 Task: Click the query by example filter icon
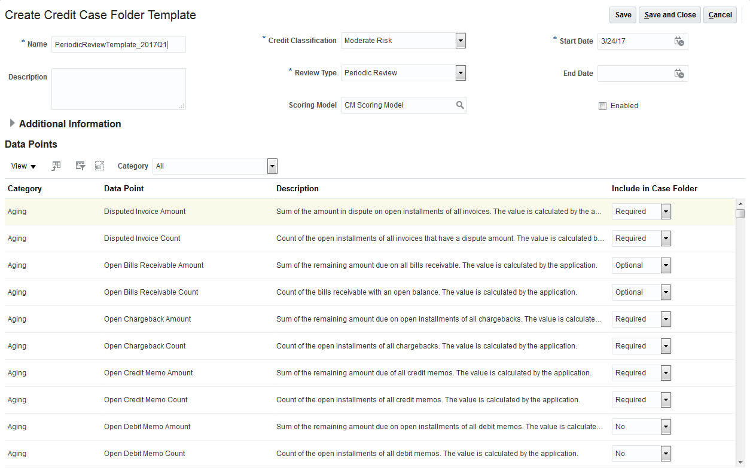point(80,166)
